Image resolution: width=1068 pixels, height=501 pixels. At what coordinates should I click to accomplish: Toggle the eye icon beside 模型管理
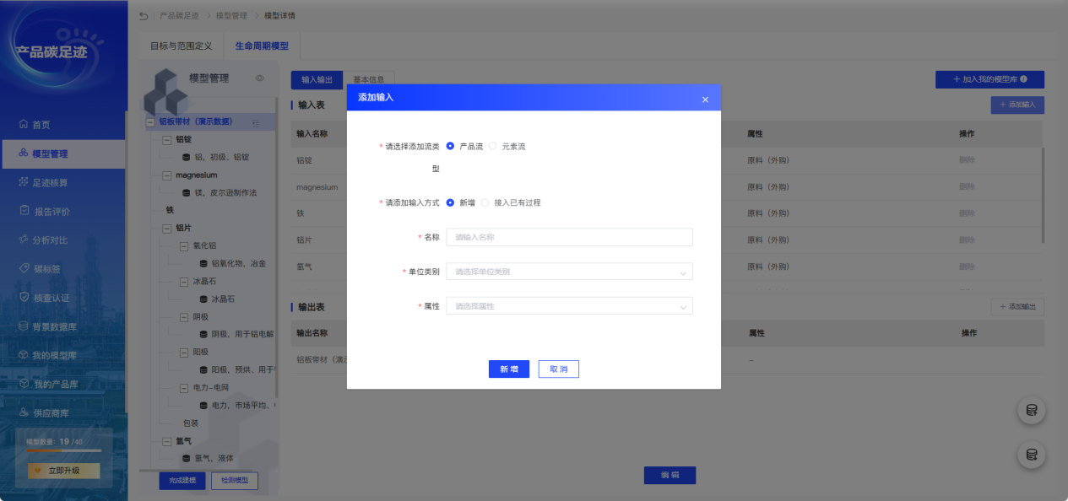click(x=260, y=78)
